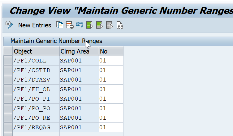Image resolution: width=233 pixels, height=136 pixels.
Task: Select the row for /PF1/REQAG
Action: (8, 127)
